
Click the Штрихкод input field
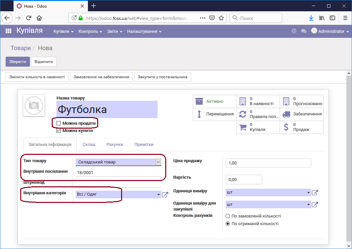(x=118, y=183)
